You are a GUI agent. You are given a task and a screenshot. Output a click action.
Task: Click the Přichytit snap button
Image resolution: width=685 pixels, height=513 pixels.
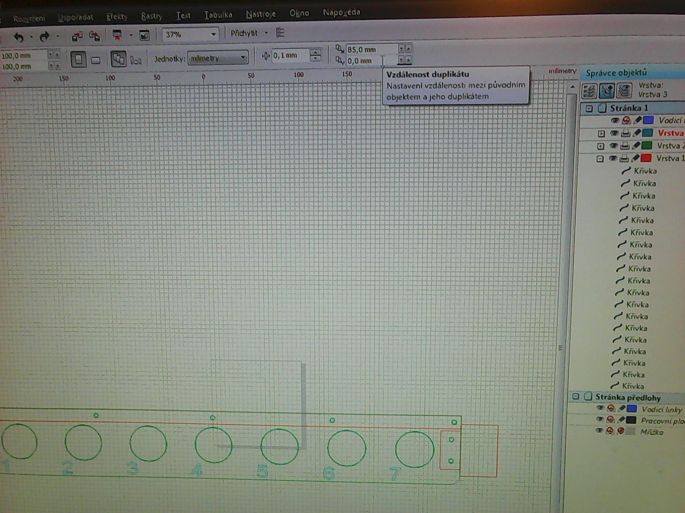[244, 33]
